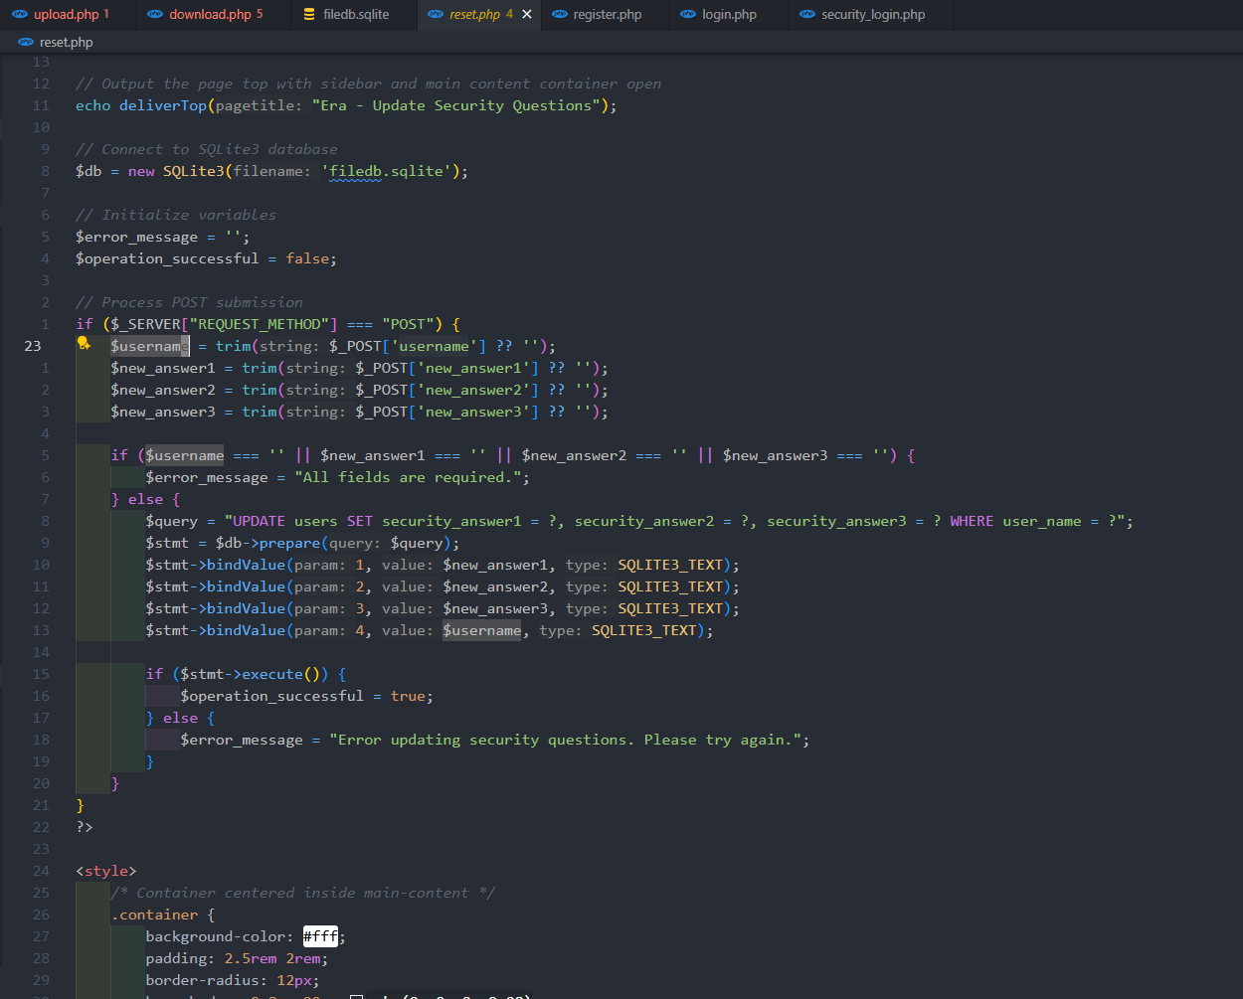Click the "All fields are required." string
1243x999 pixels.
click(408, 477)
